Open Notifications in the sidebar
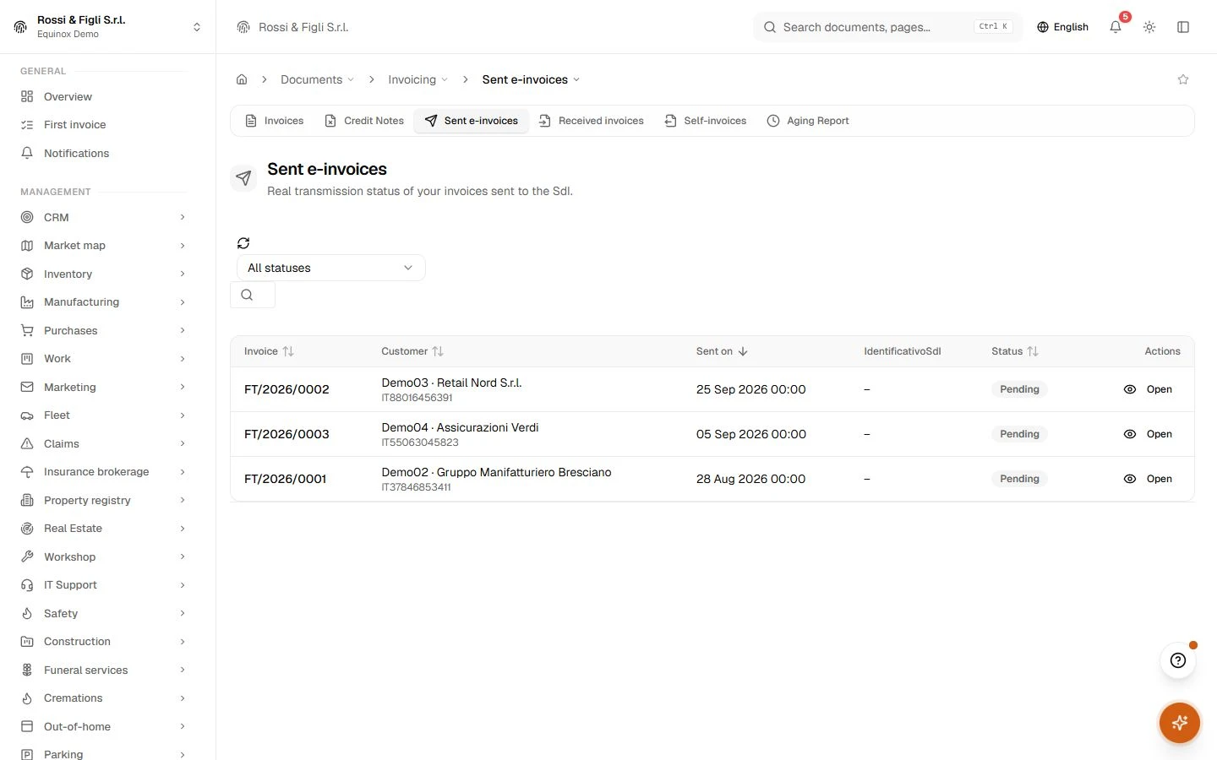The image size is (1217, 760). [105, 153]
